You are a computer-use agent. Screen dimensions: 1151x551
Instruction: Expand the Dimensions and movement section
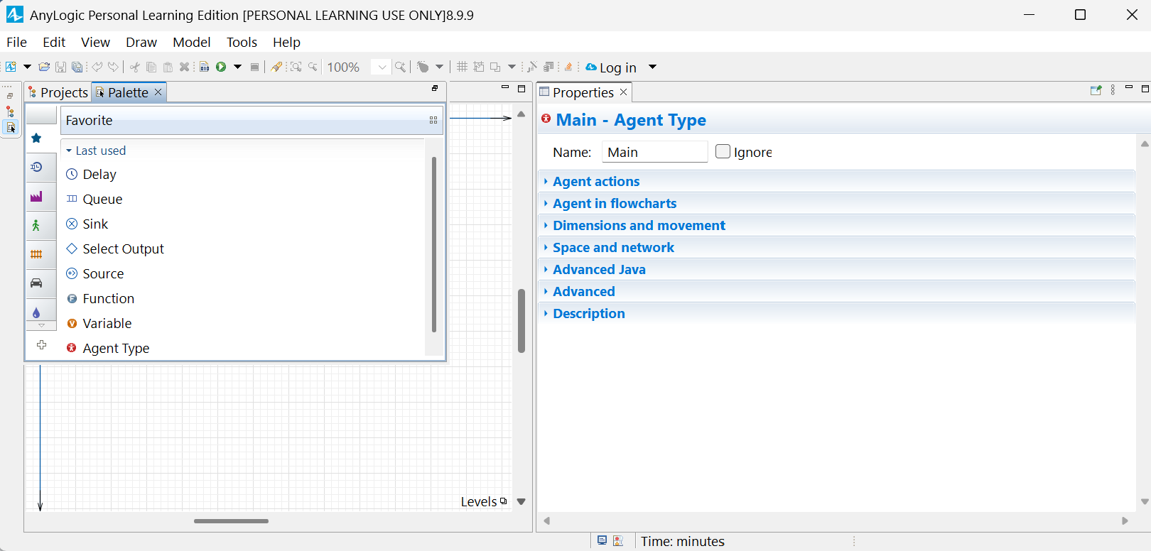pyautogui.click(x=836, y=226)
